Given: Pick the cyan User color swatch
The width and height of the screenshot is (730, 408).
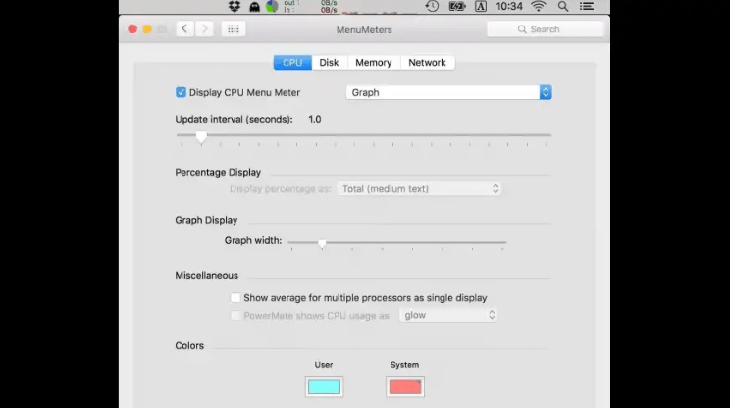Looking at the screenshot, I should coord(324,386).
